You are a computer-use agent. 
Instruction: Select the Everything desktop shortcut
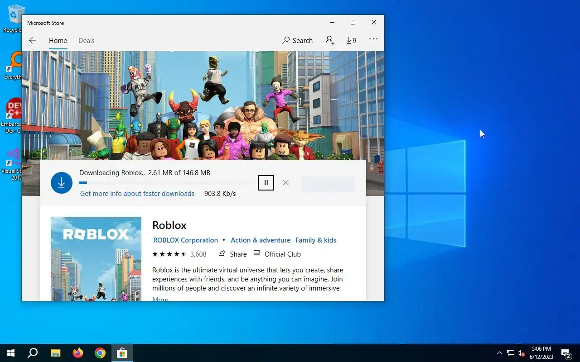point(13,66)
